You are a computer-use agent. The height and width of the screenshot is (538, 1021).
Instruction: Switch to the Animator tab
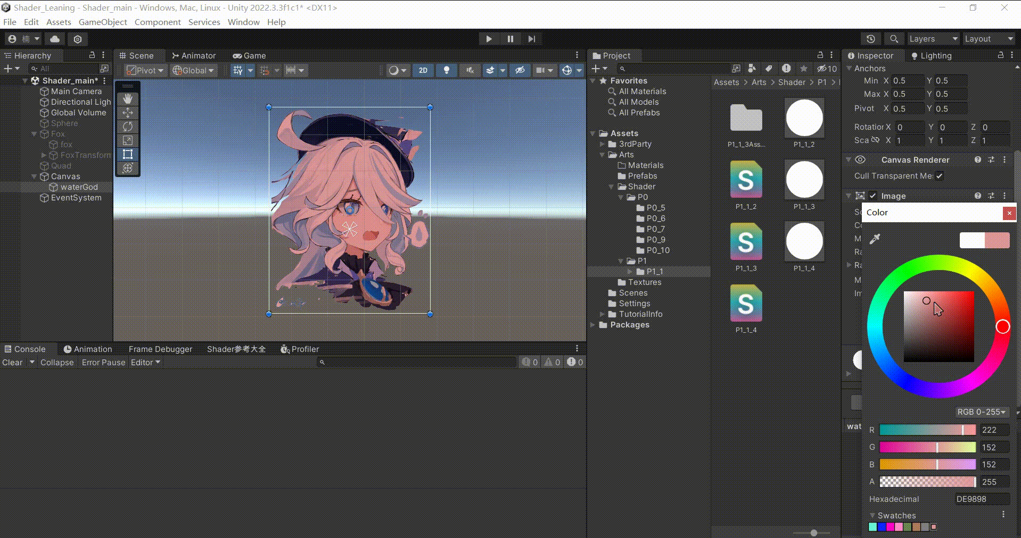pos(194,56)
